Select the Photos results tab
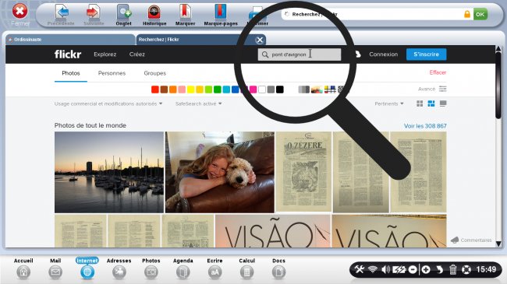Screen dimensions: 507x284 point(71,73)
